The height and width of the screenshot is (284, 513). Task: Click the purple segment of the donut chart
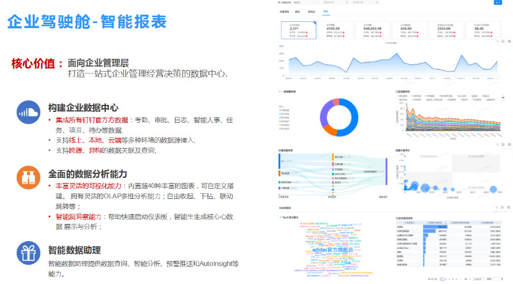point(324,114)
